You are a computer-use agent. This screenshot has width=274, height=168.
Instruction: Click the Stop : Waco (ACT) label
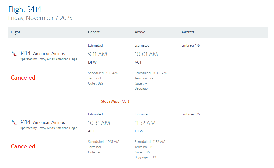pyautogui.click(x=115, y=102)
